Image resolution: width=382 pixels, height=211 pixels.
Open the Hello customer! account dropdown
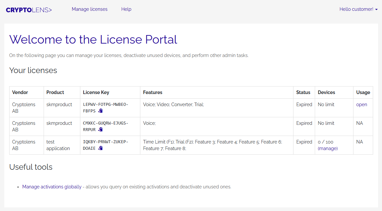point(358,9)
